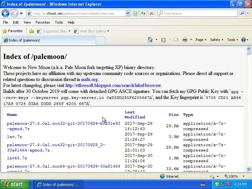
Task: Select the Index of /palemoon/ tab
Action: click(49, 40)
